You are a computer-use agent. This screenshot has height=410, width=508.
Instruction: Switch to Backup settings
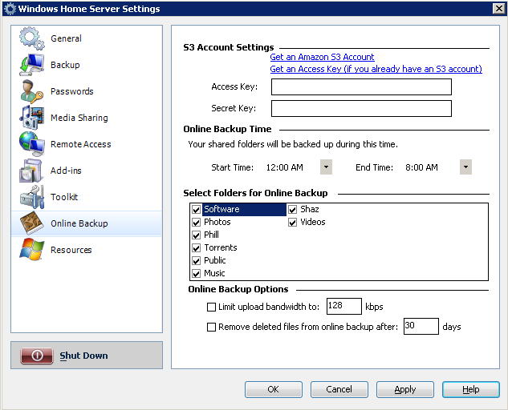tap(86, 65)
